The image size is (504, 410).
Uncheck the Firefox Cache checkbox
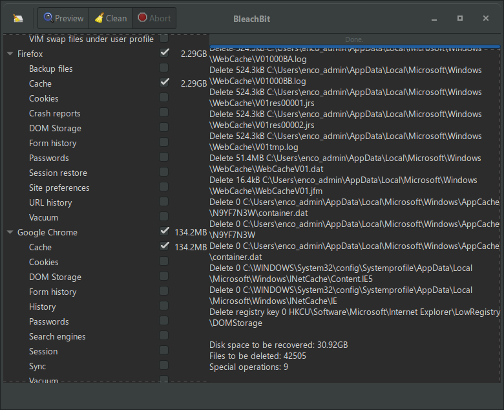[164, 83]
